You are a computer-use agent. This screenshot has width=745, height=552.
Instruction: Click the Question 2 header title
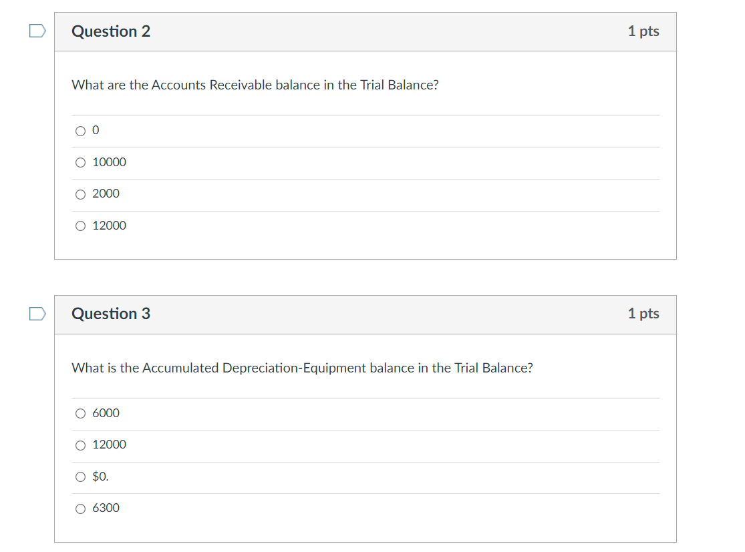click(x=111, y=31)
